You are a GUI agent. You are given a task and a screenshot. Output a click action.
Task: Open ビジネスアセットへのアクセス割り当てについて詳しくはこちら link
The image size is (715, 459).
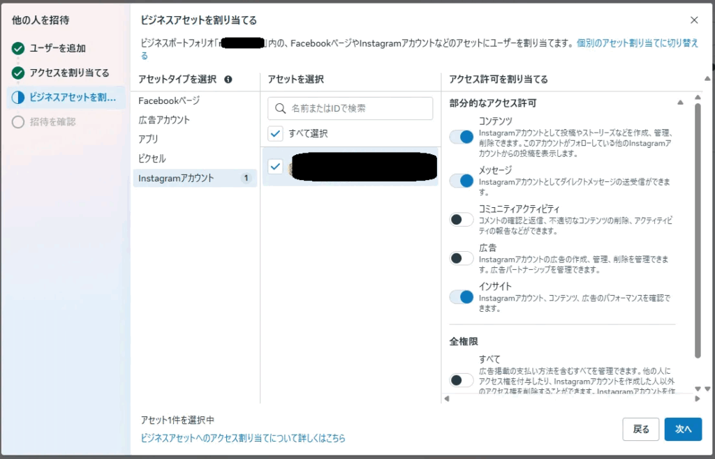coord(243,439)
